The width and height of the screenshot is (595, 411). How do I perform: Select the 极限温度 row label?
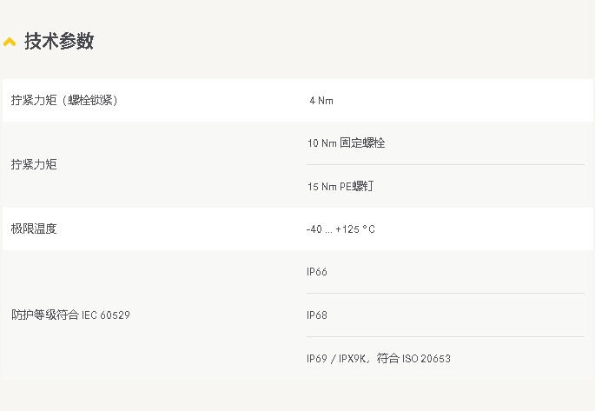click(34, 229)
